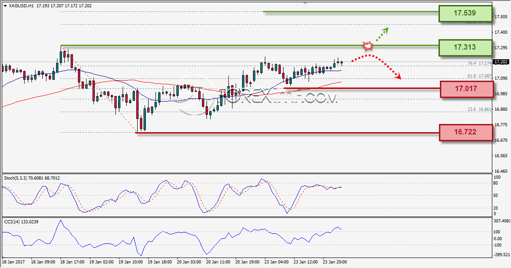Select the Stoch(5,3,3) indicator label

tap(32, 178)
